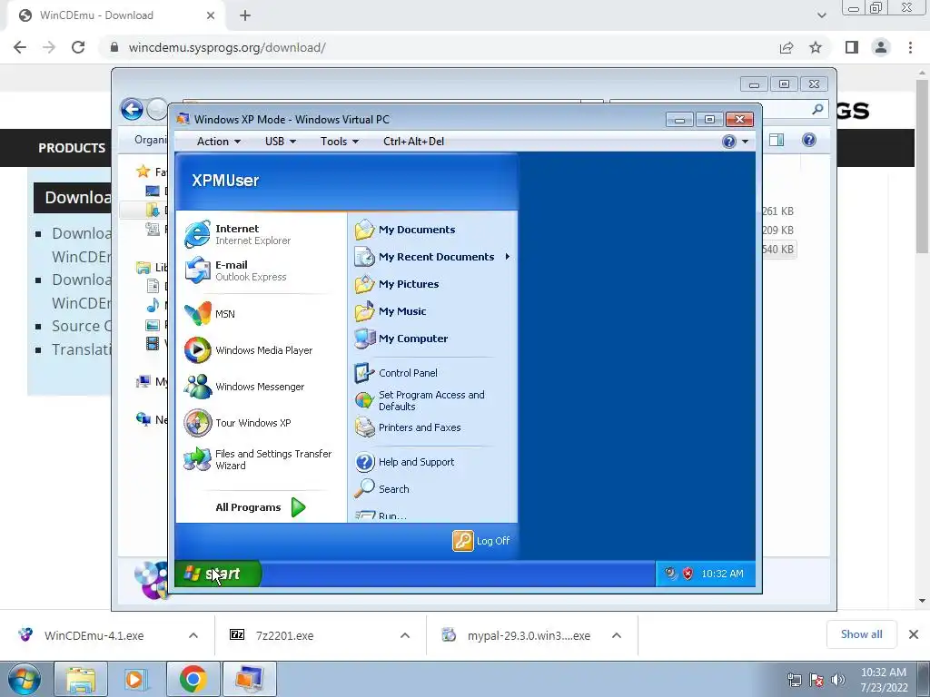This screenshot has height=697, width=930.
Task: Click Windows 7 taskbar clock
Action: coord(884,680)
